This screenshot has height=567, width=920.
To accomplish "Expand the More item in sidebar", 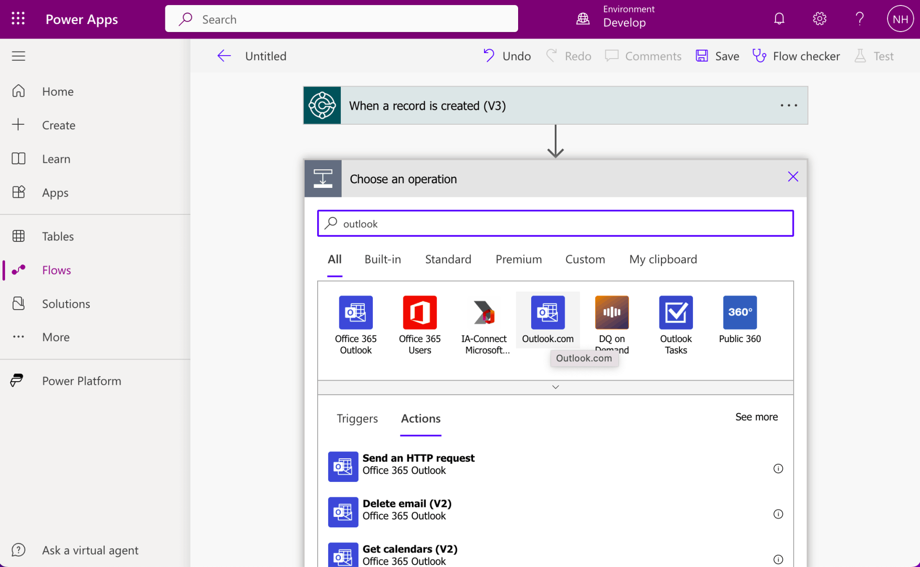I will tap(56, 337).
